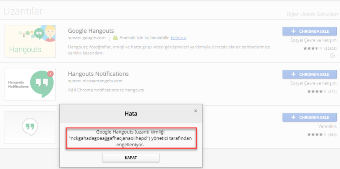This screenshot has width=340, height=169.
Task: Select the Hangouts Notifications title
Action: (x=98, y=74)
